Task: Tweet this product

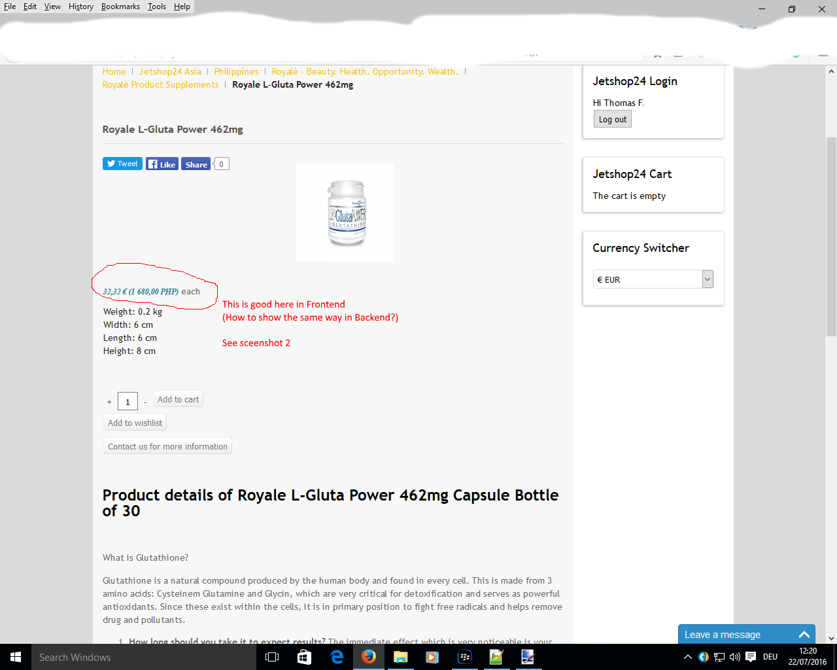Action: (122, 164)
